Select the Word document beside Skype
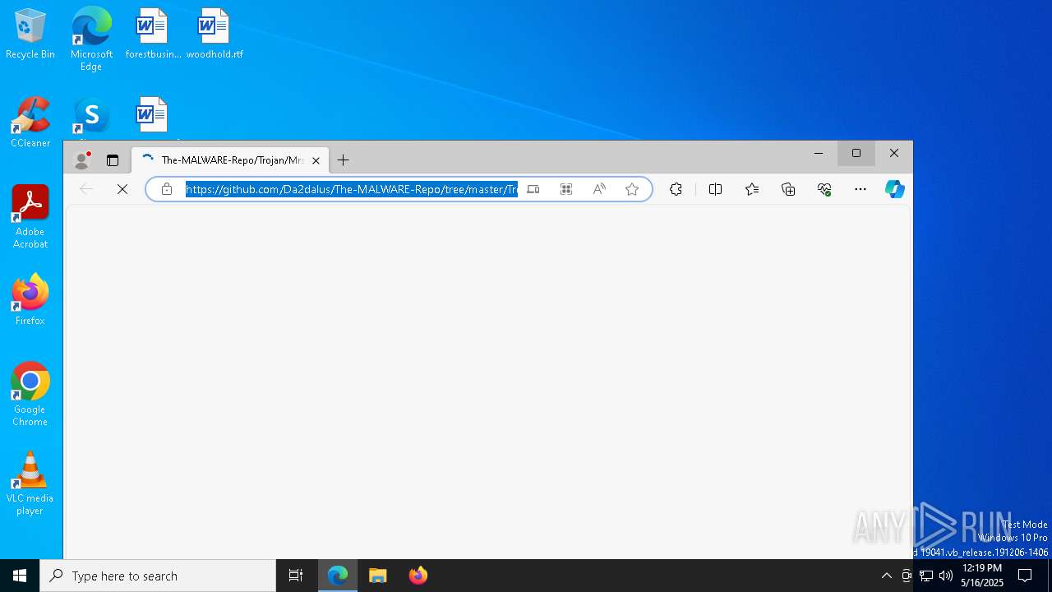Screen dimensions: 1052x592 [x=152, y=116]
